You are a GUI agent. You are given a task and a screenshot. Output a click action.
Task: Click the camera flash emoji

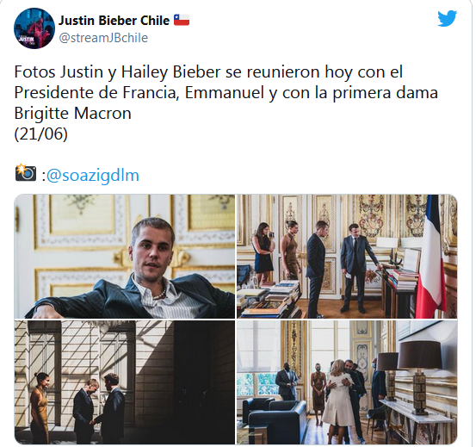click(x=26, y=173)
